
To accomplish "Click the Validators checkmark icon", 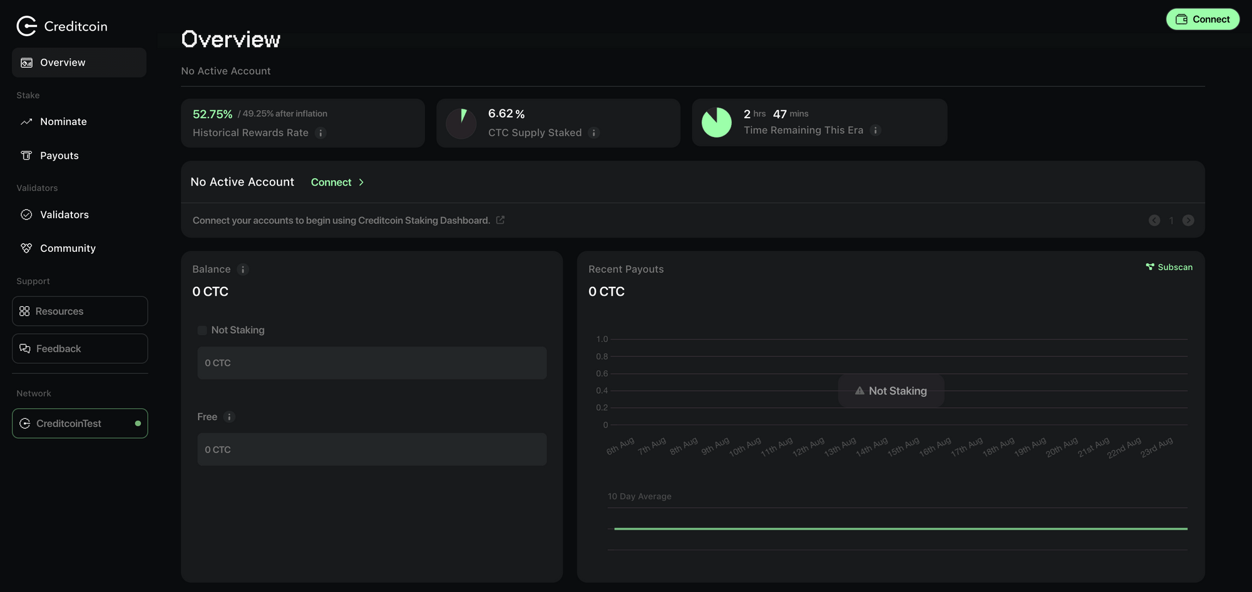I will [26, 214].
